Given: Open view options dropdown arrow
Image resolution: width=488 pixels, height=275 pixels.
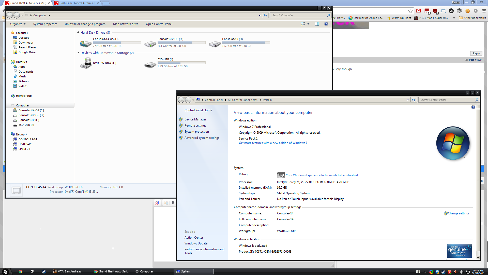Looking at the screenshot, I should click(x=309, y=24).
